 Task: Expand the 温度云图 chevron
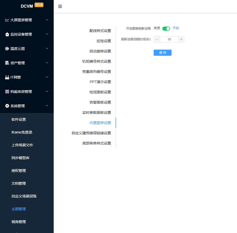point(47,48)
